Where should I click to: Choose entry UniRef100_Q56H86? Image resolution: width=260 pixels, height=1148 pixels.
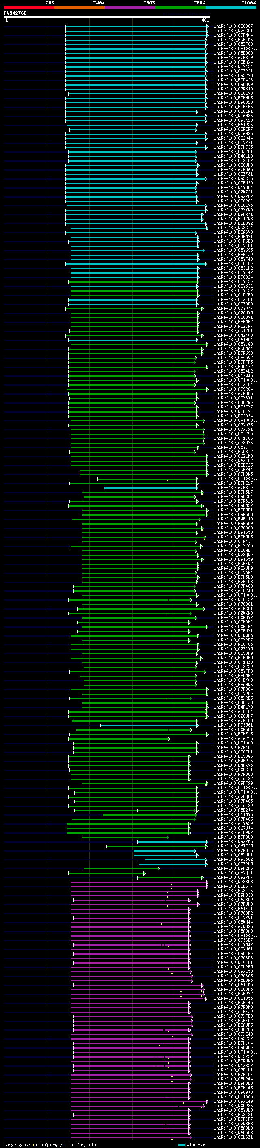233,116
